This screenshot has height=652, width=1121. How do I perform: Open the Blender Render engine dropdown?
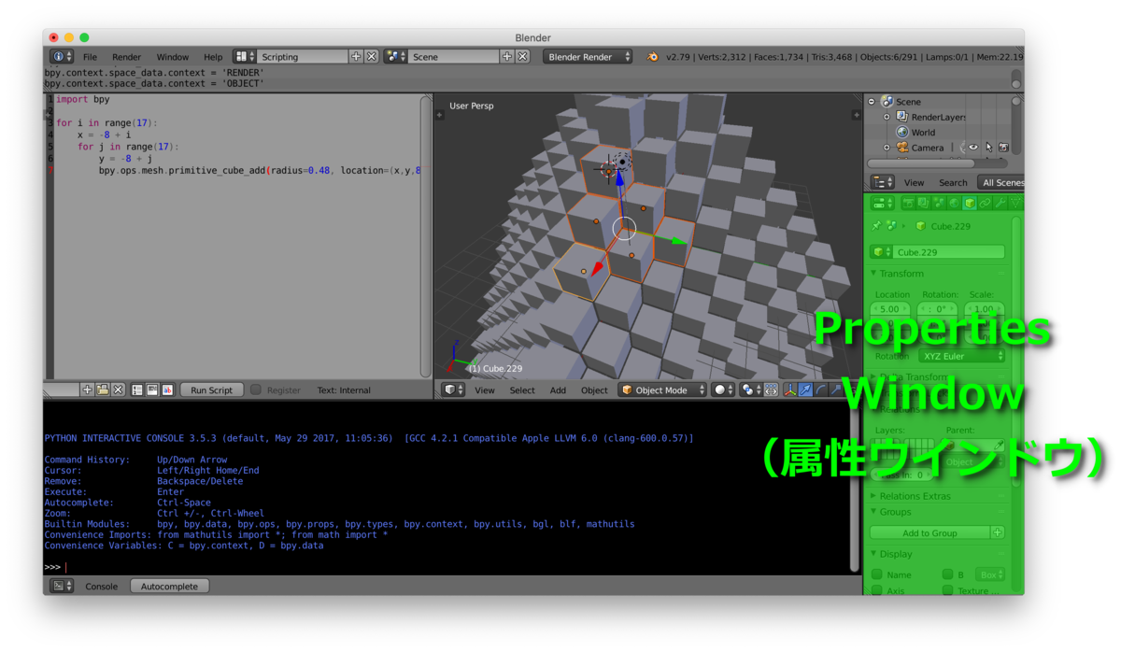click(588, 57)
